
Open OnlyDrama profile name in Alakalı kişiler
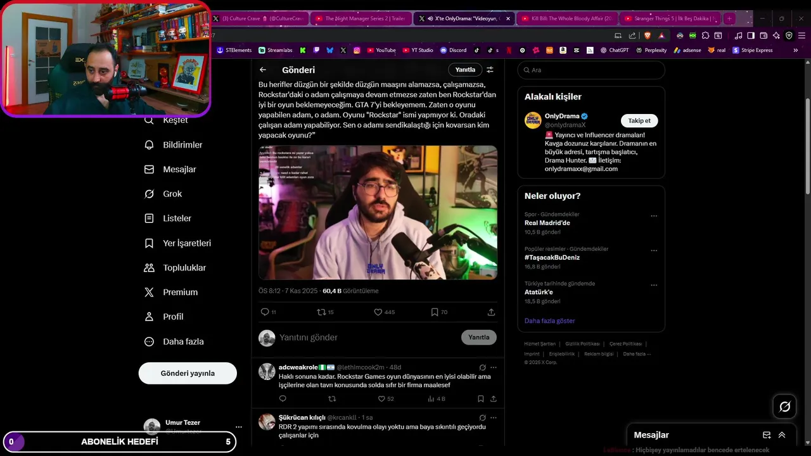coord(562,116)
